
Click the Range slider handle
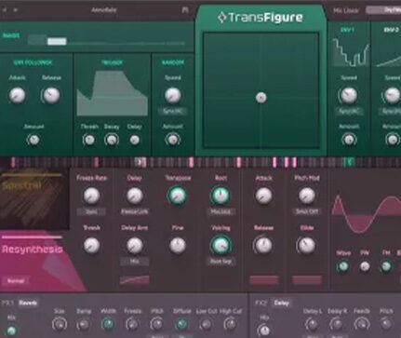(57, 41)
